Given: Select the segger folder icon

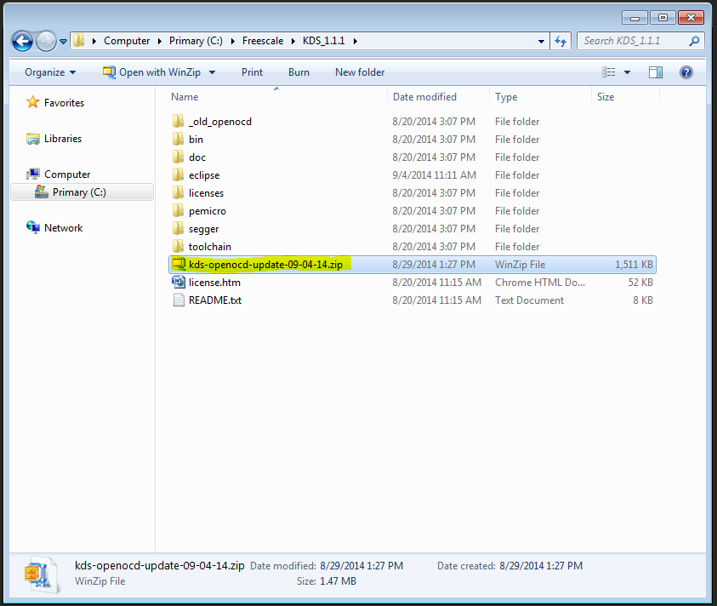Looking at the screenshot, I should point(179,228).
